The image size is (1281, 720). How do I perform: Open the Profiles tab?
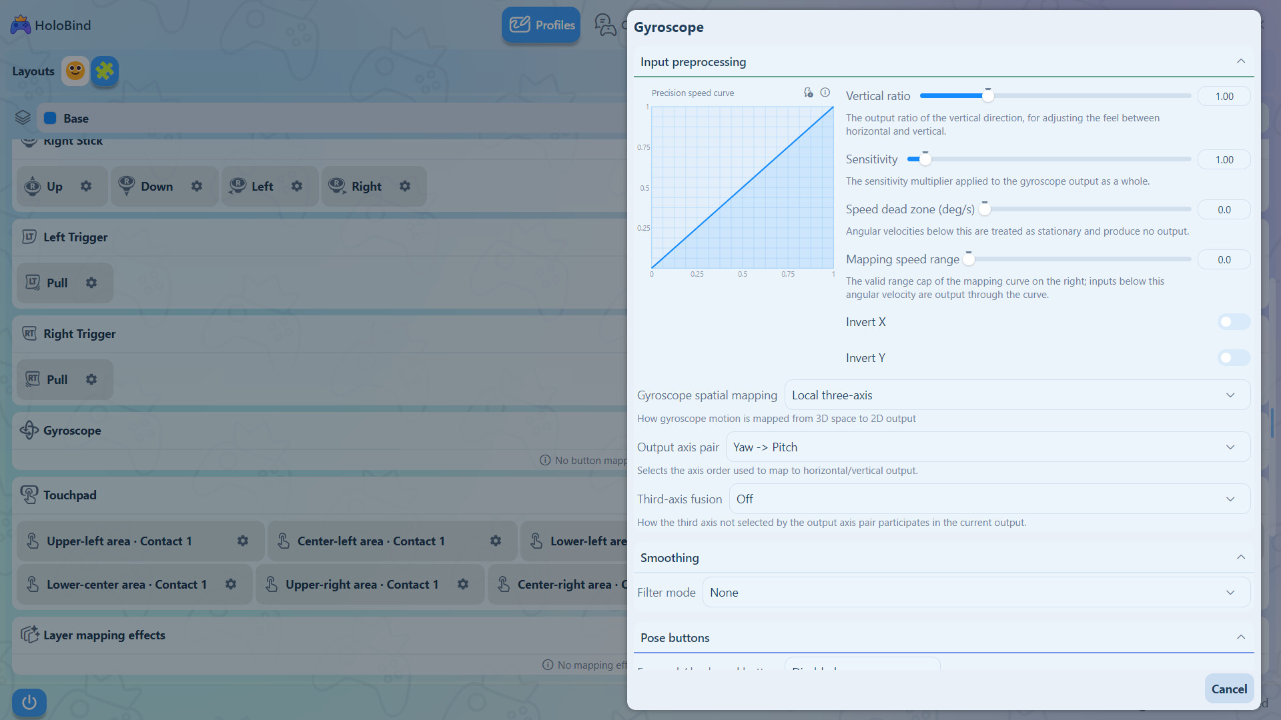click(x=541, y=25)
